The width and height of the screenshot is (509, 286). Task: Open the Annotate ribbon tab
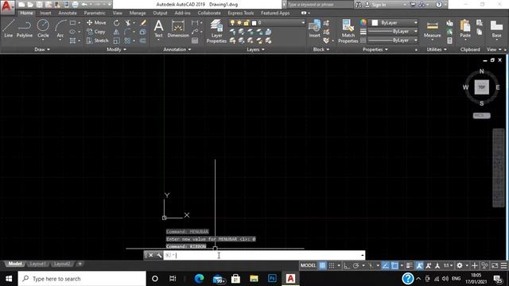[x=68, y=13]
